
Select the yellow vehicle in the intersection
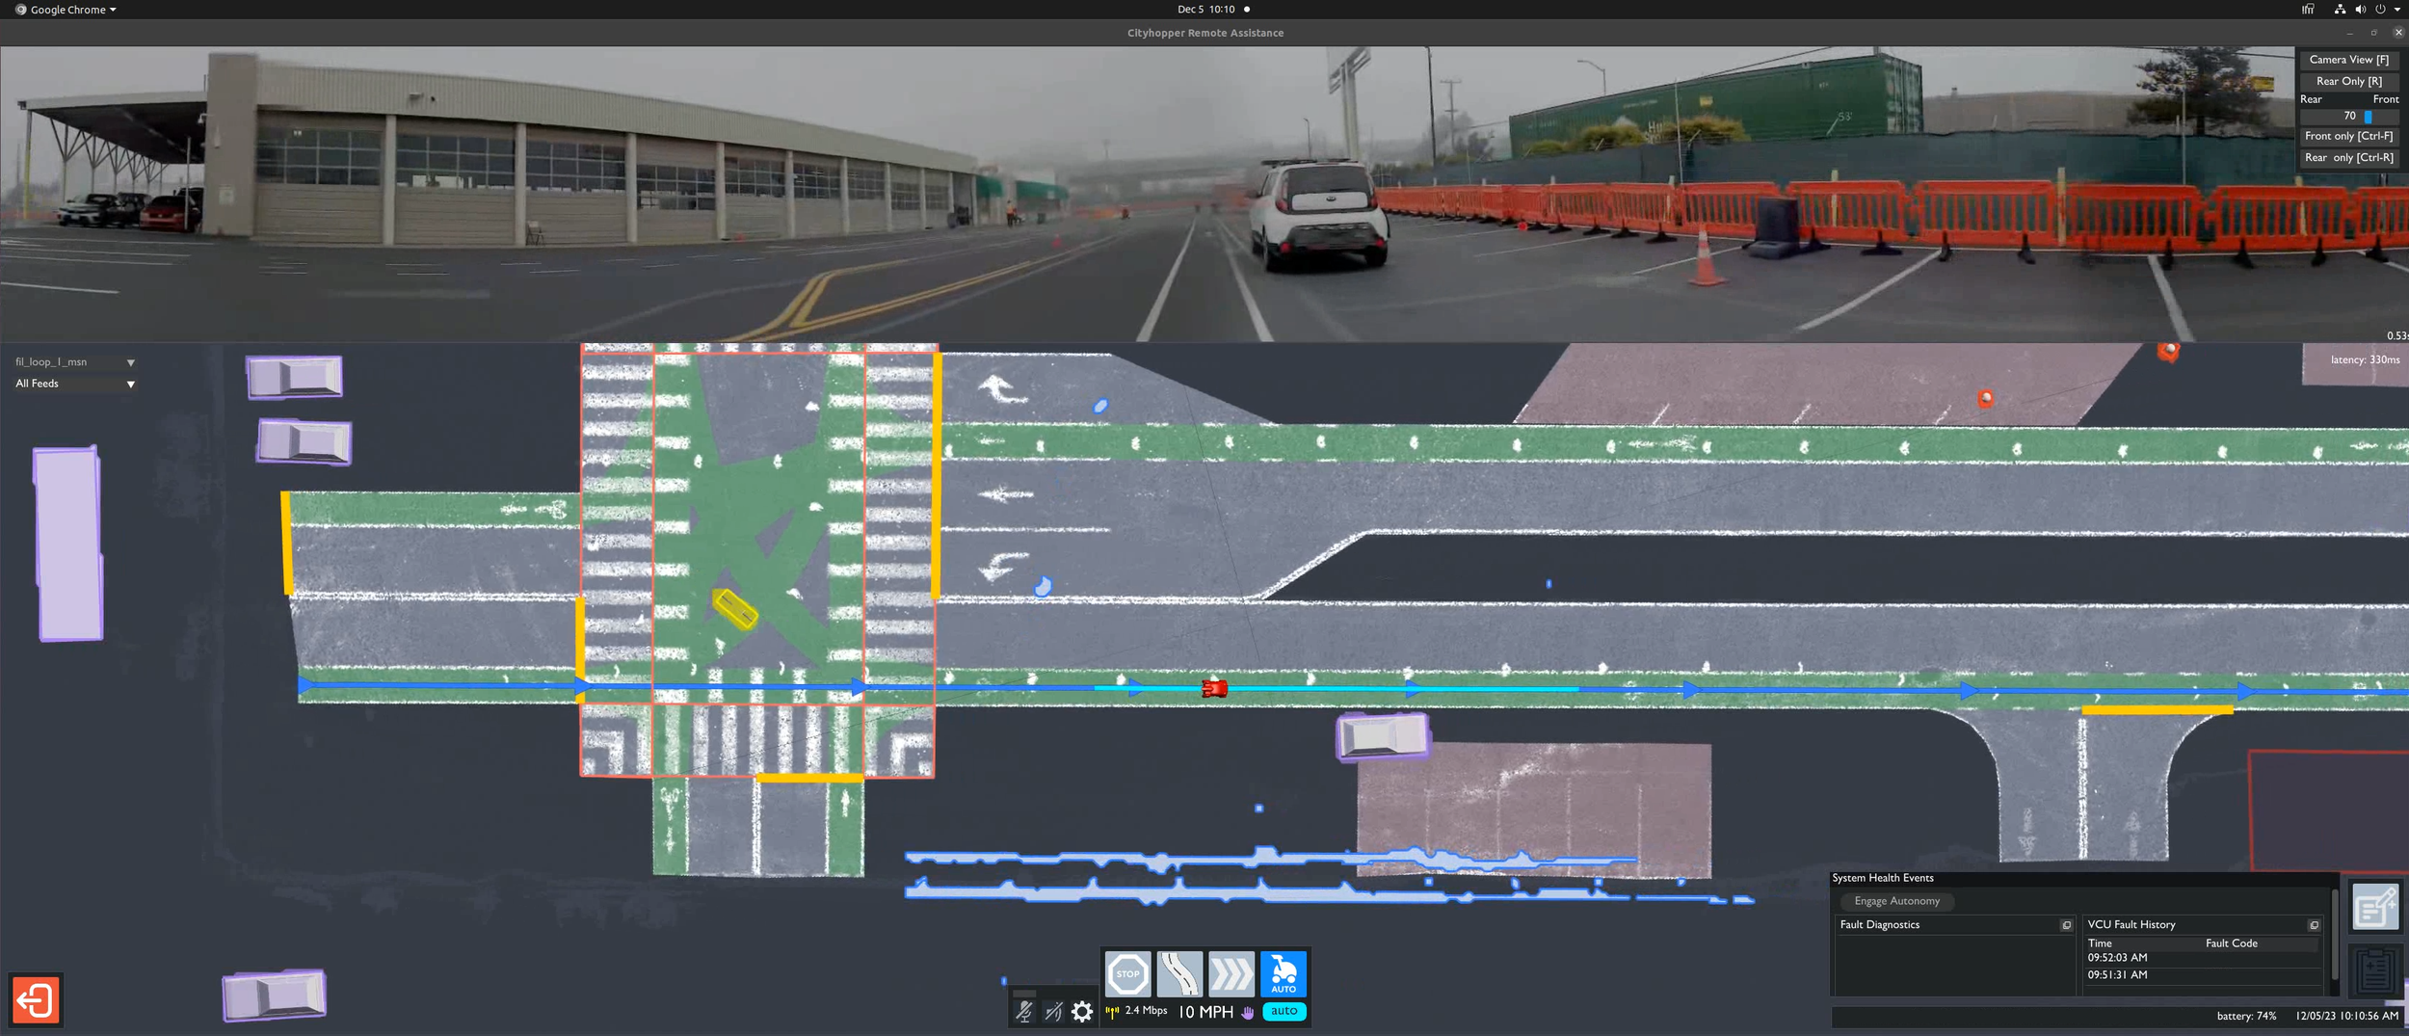point(734,609)
